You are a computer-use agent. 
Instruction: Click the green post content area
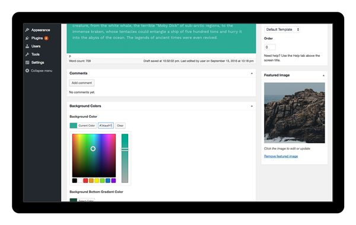point(161,38)
